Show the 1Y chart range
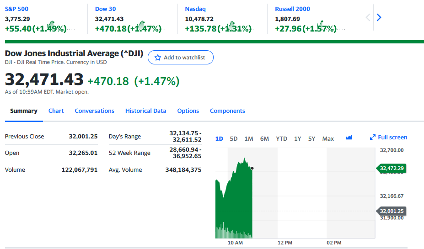This screenshot has width=424, height=249. coord(297,139)
